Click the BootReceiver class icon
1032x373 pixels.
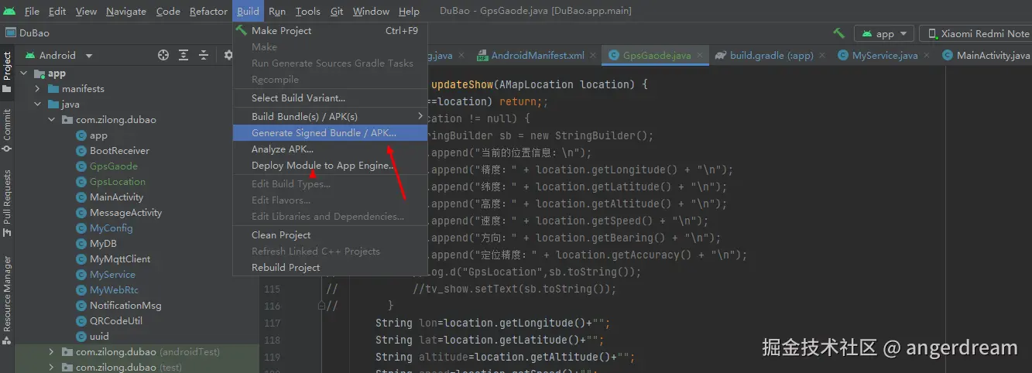81,151
